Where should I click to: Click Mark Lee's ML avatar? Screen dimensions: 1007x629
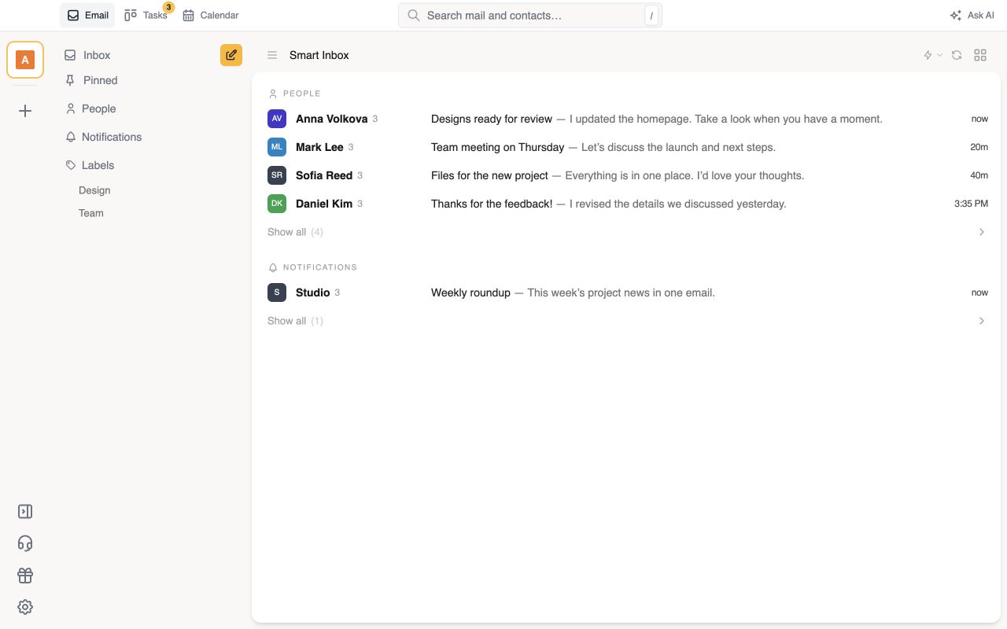pyautogui.click(x=277, y=147)
